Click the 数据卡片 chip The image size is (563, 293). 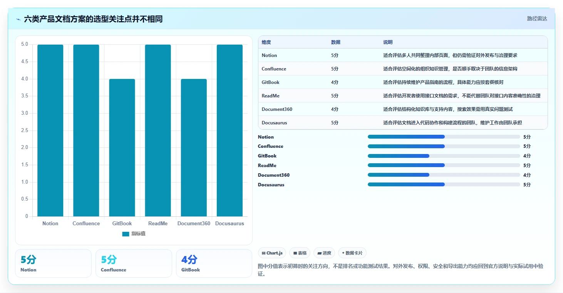352,253
